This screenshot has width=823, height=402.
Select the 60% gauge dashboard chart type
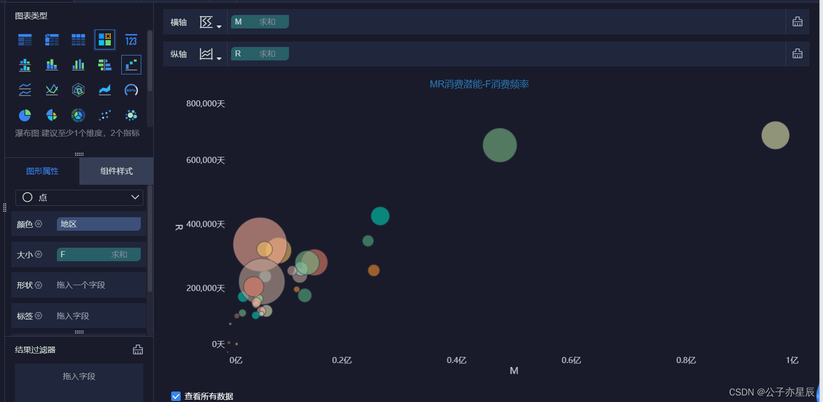click(131, 90)
